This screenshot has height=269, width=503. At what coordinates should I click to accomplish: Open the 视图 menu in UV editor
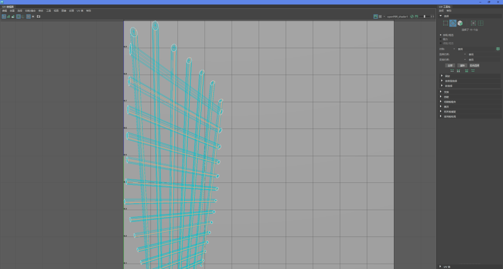pyautogui.click(x=56, y=10)
